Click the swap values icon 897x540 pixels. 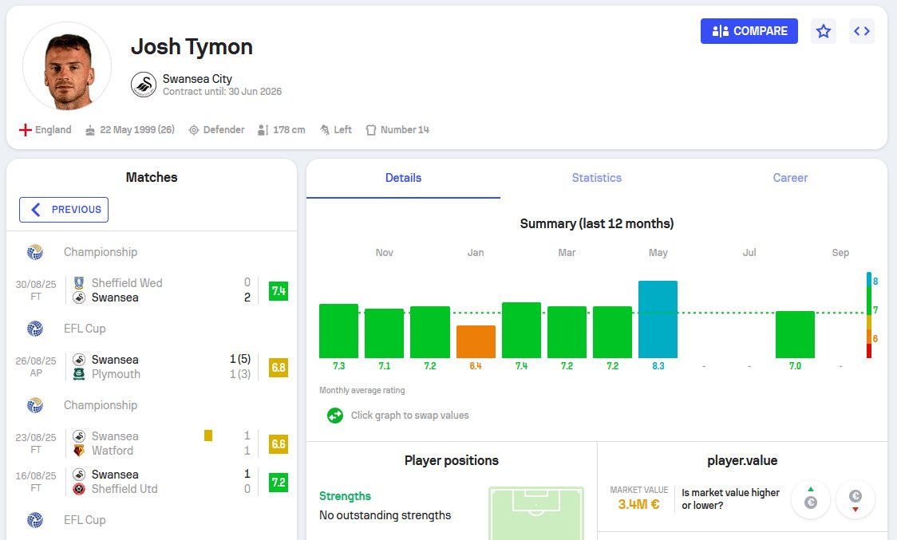click(335, 416)
